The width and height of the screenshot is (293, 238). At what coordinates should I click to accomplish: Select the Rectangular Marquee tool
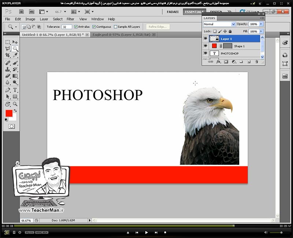7,42
